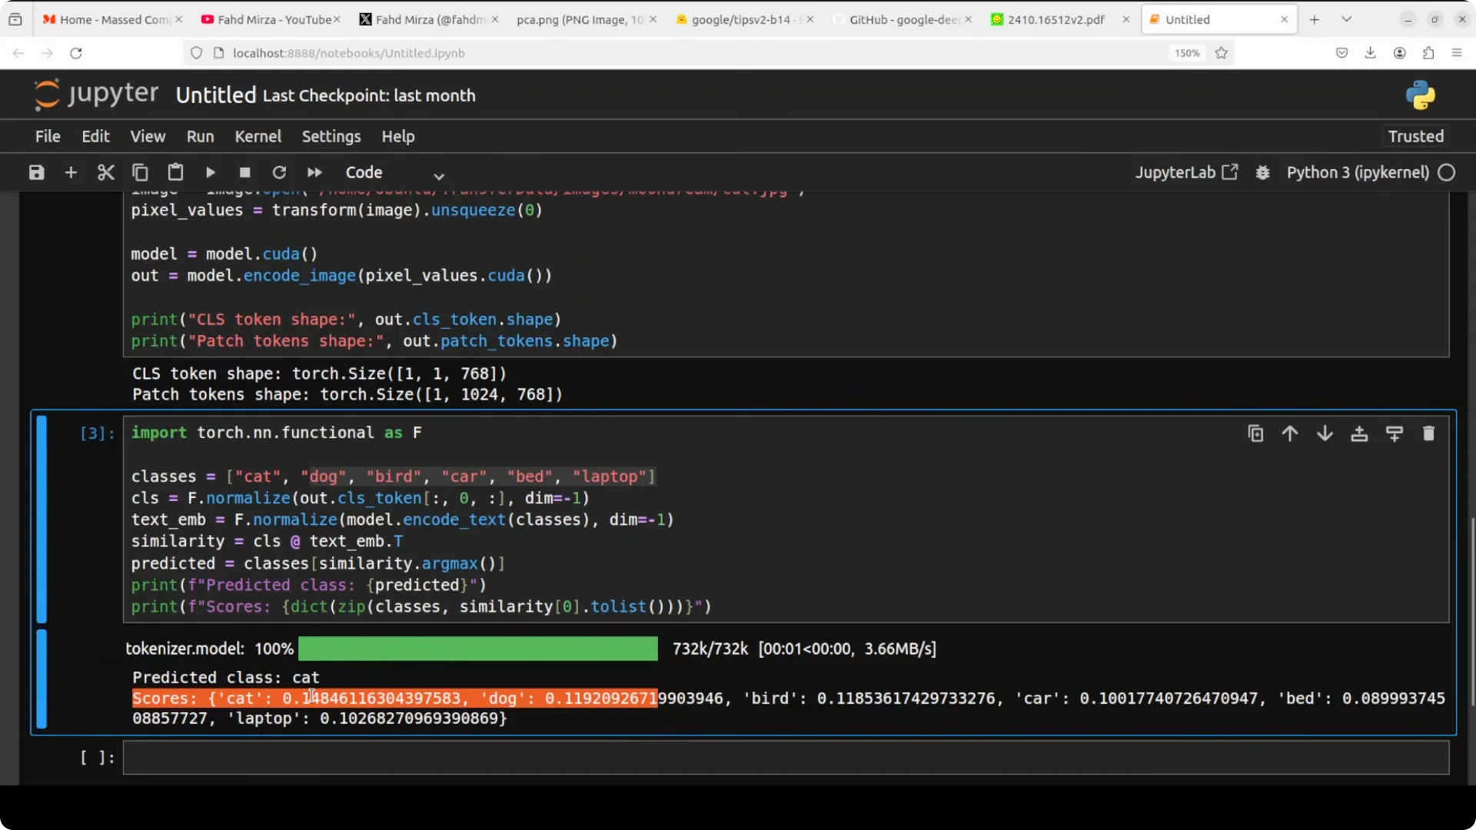Insert a cell below cell 3
Viewport: 1476px width, 830px height.
(x=1394, y=433)
